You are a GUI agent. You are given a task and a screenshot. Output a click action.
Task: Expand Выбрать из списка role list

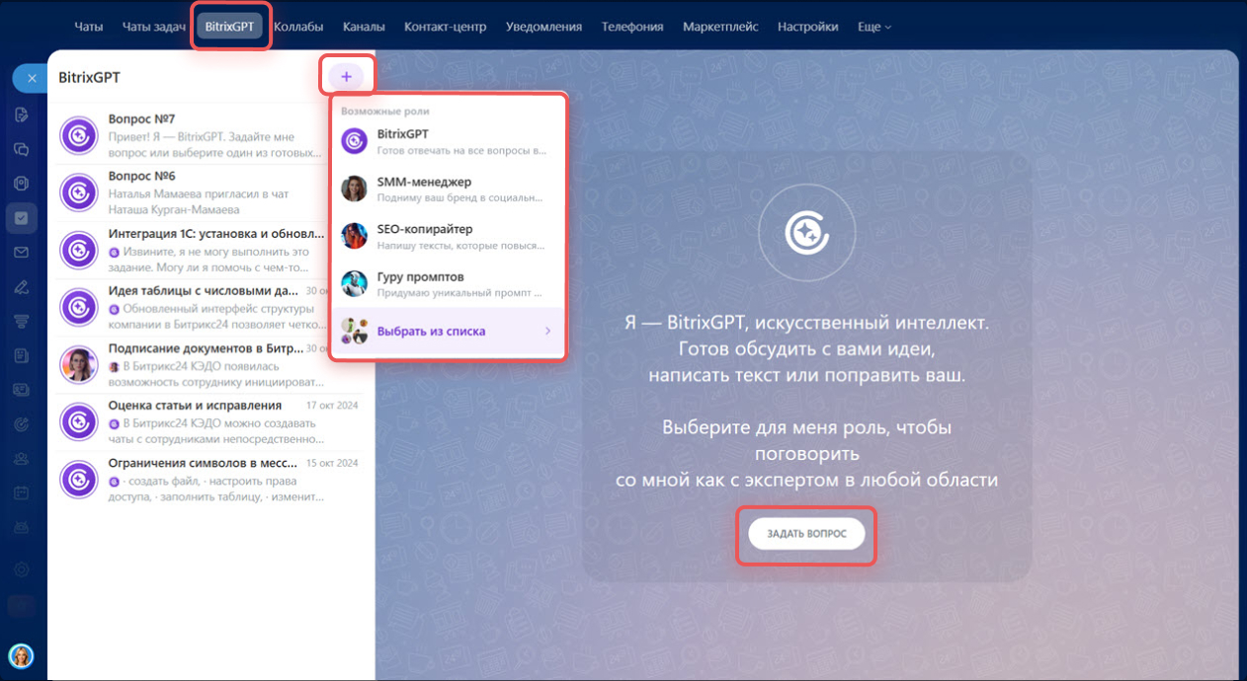point(448,332)
